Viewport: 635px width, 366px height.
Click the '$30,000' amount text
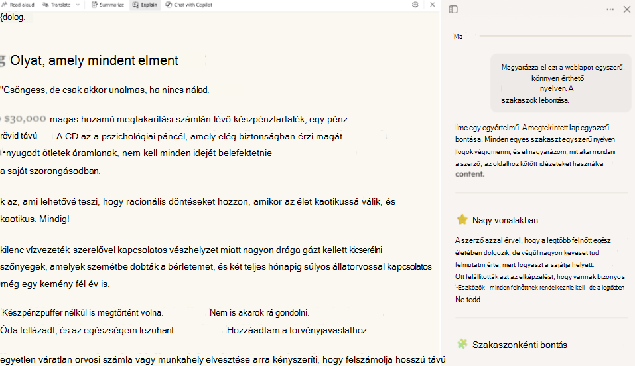25,119
